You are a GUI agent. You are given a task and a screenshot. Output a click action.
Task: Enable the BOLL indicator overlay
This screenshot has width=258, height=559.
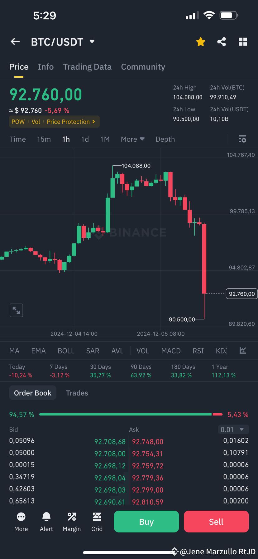(66, 351)
